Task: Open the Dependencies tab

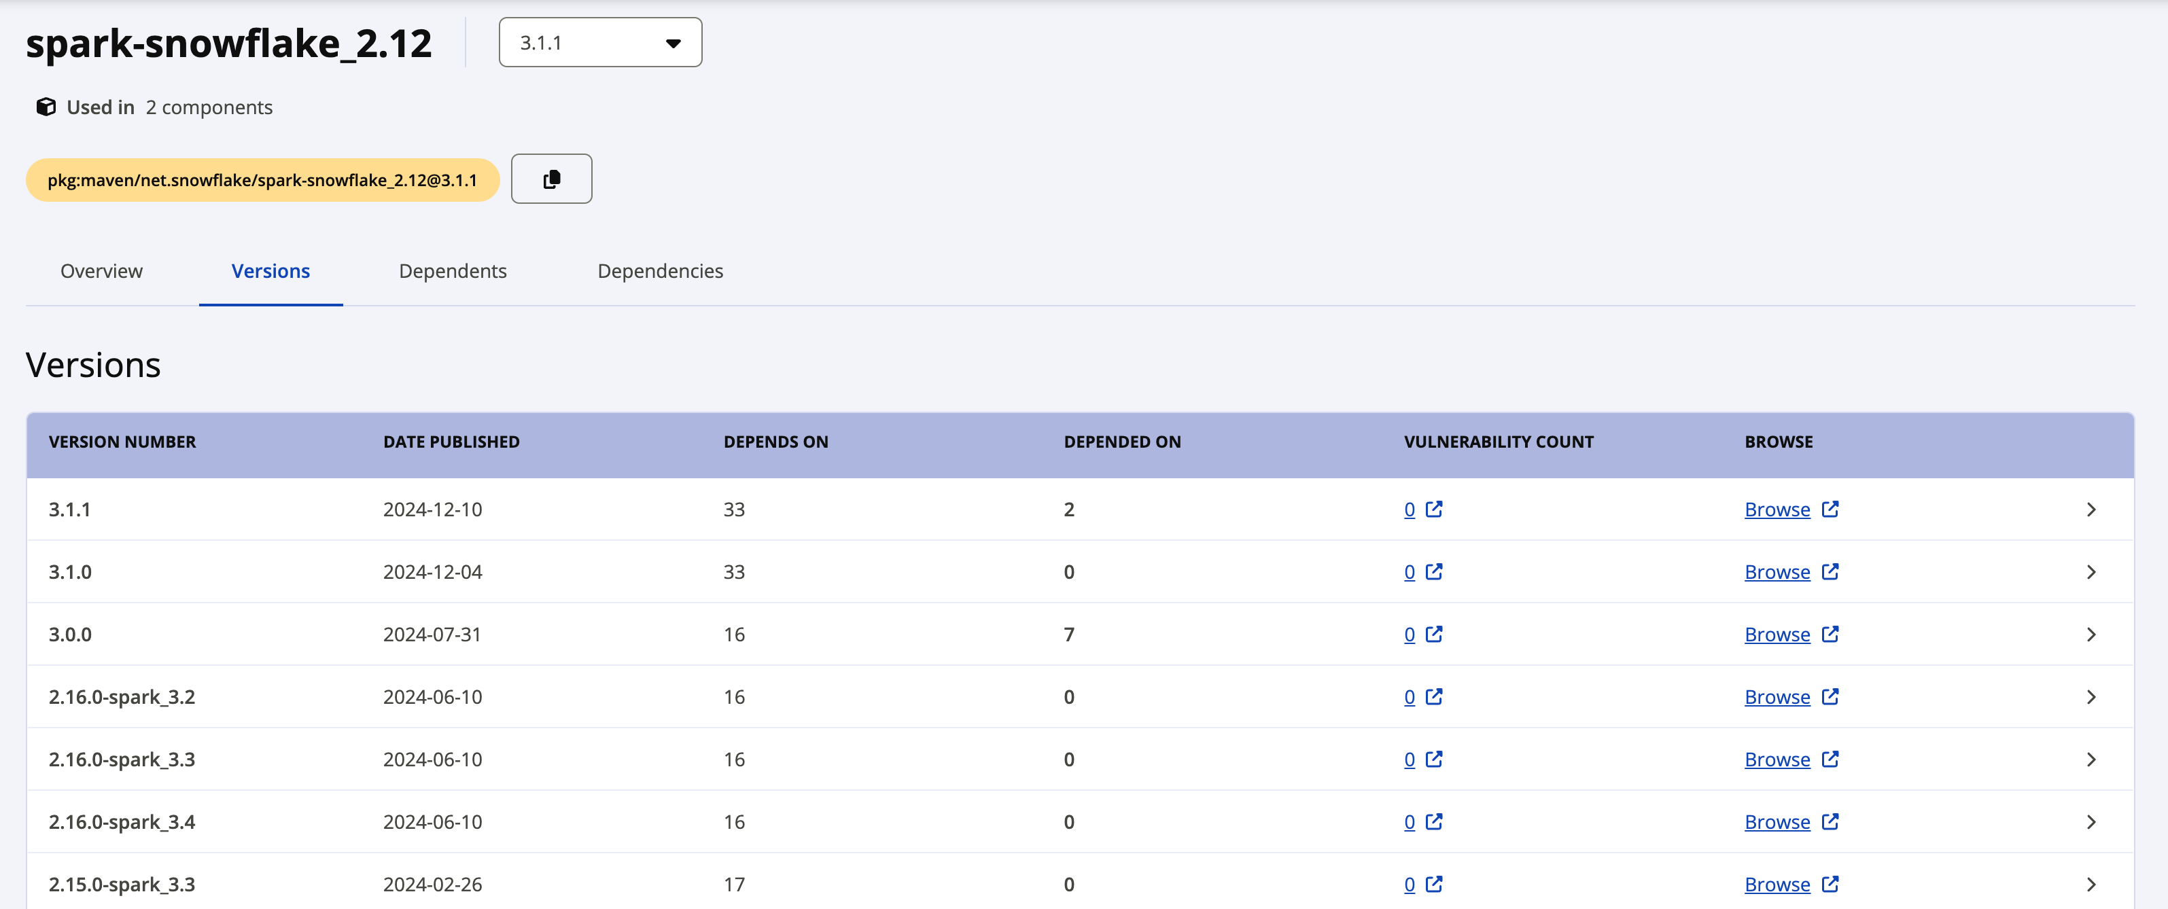Action: (x=660, y=271)
